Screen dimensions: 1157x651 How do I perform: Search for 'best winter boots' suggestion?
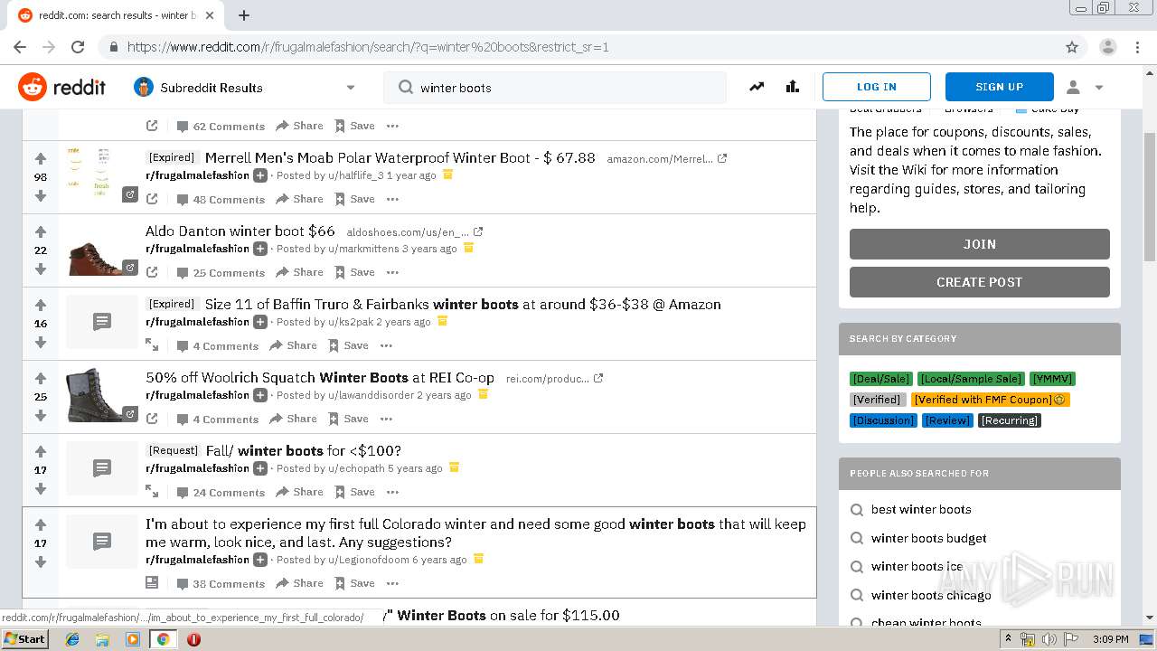pyautogui.click(x=921, y=509)
